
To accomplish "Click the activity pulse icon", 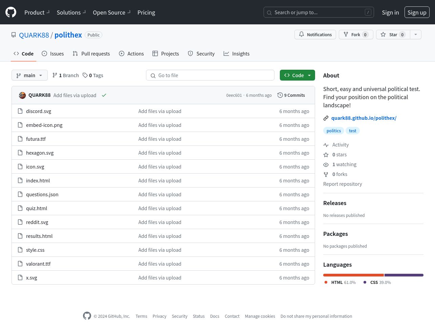I will click(x=326, y=145).
